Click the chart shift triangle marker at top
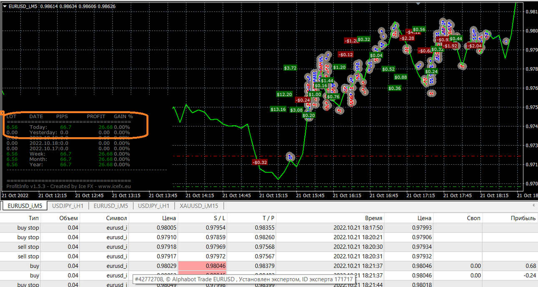The height and width of the screenshot is (287, 538). tap(418, 3)
